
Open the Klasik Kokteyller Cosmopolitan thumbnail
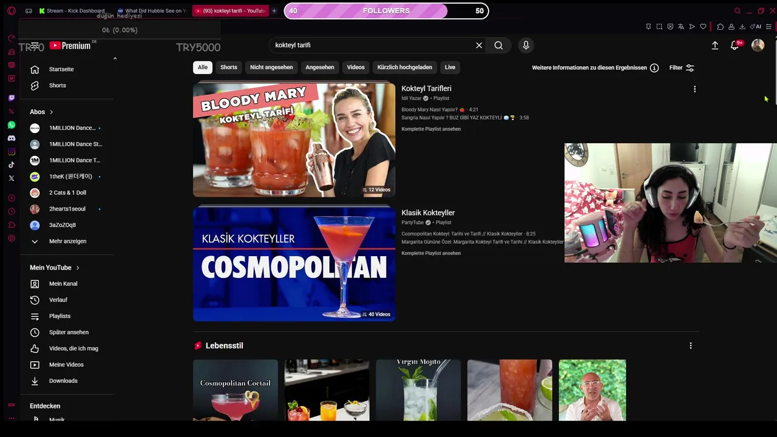[x=294, y=264]
